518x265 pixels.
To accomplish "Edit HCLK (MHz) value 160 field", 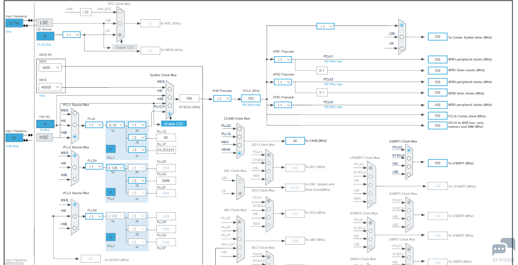I will 251,98.
